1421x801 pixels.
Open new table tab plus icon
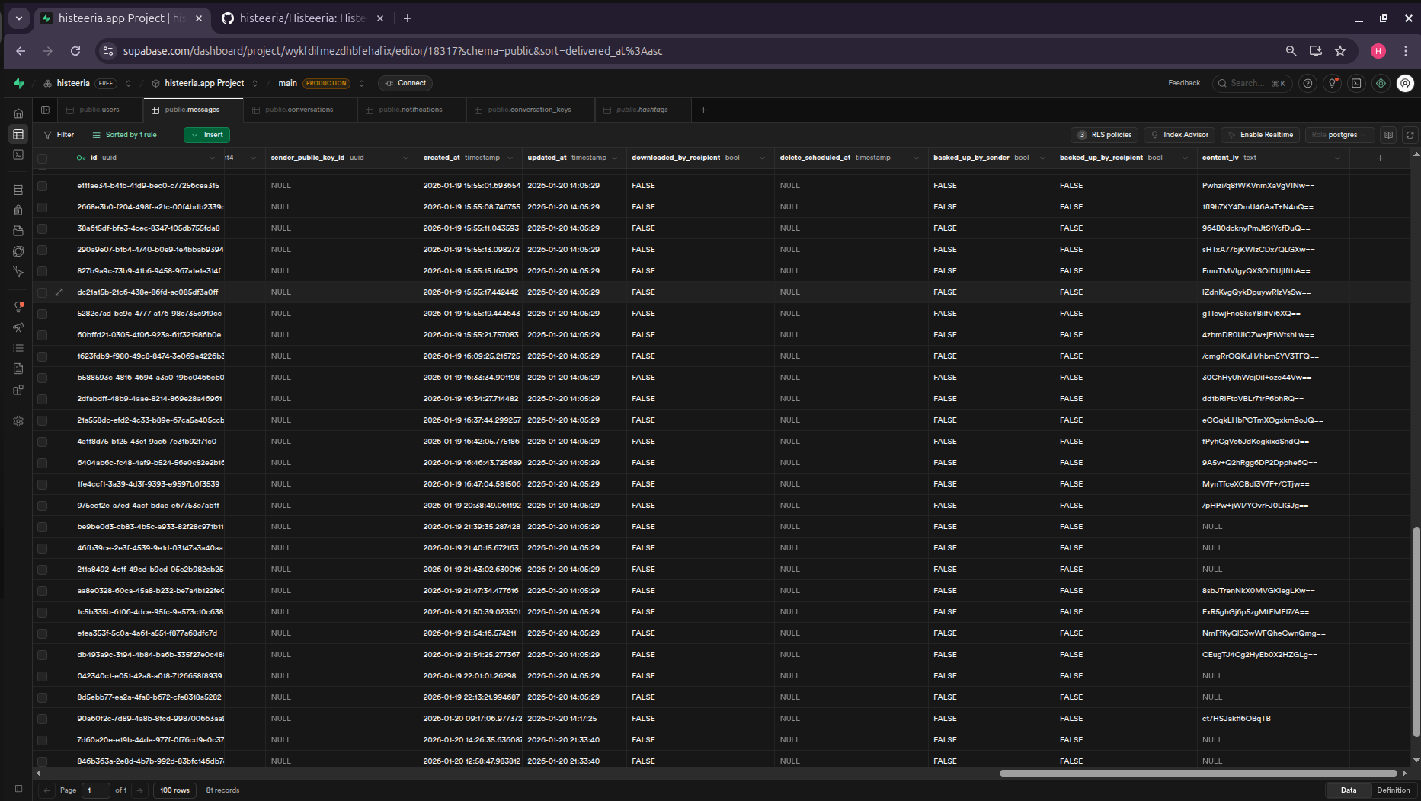[x=703, y=110]
